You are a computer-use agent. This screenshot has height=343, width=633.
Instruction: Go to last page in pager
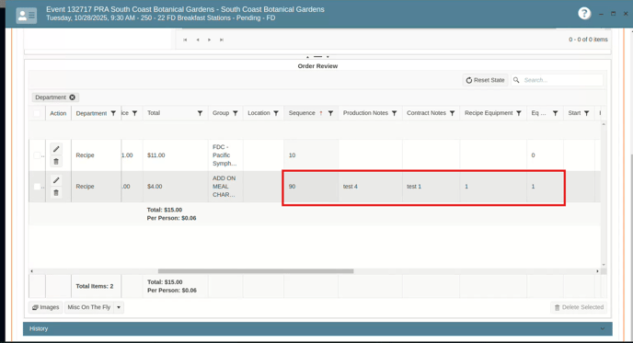pos(221,40)
